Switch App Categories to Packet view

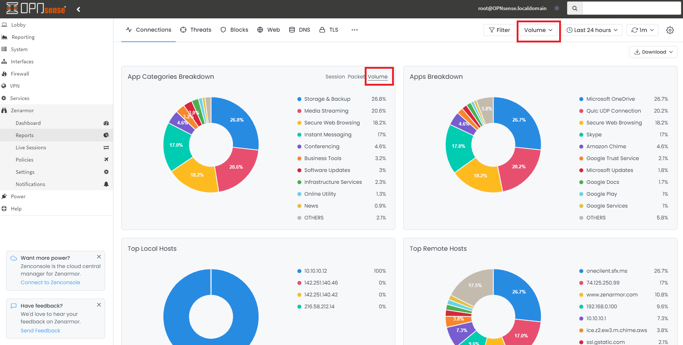356,77
